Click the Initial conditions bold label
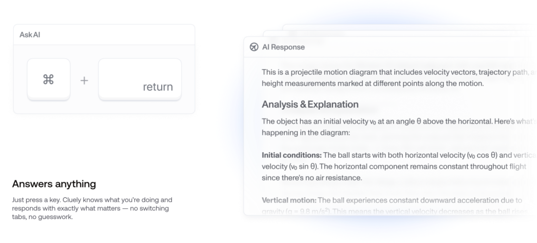This screenshot has width=537, height=243. pos(292,155)
